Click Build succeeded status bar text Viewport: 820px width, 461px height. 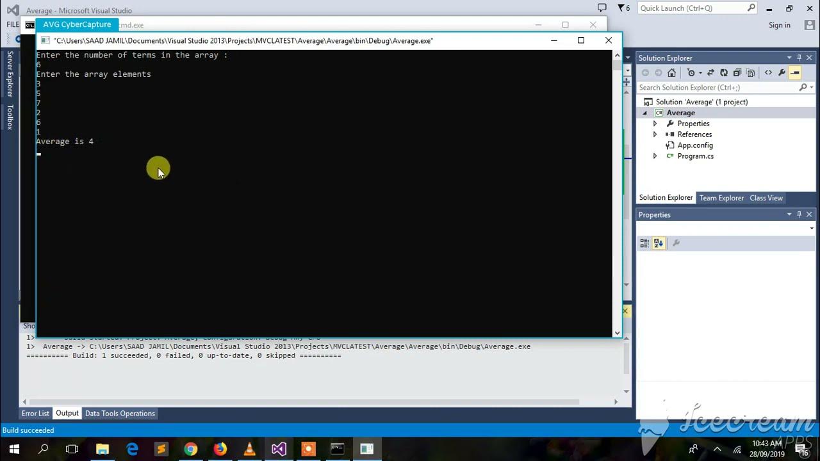point(28,430)
